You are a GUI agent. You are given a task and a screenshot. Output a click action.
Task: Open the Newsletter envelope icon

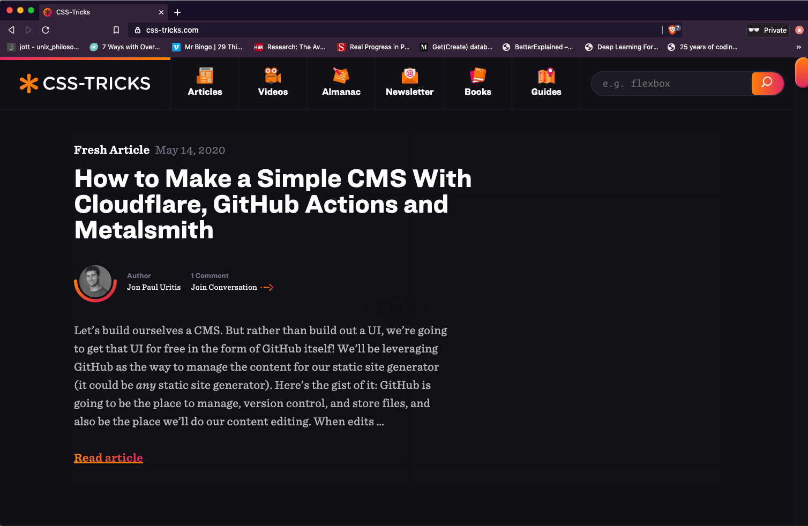coord(409,76)
